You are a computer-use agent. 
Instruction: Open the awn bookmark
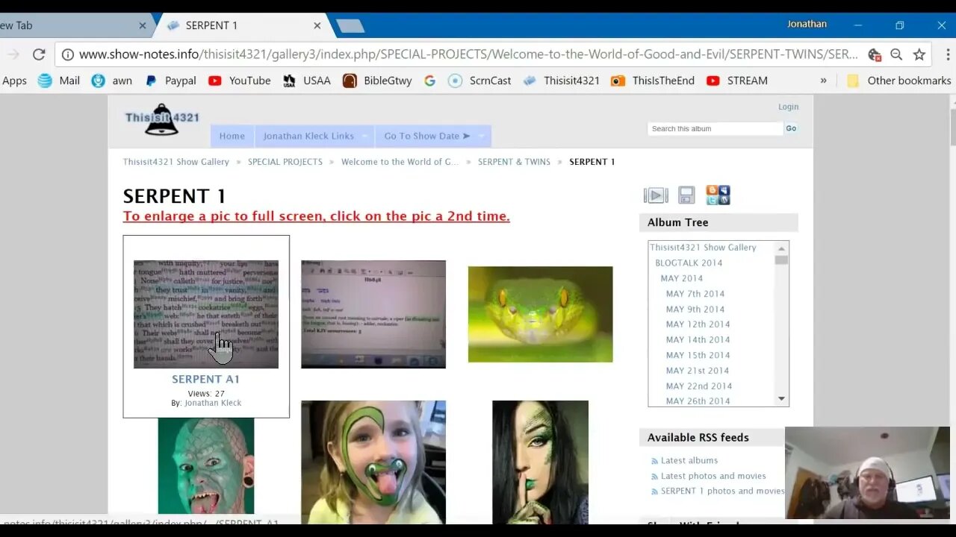pos(112,81)
